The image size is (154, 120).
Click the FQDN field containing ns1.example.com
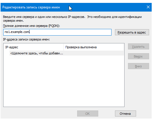pos(57,32)
